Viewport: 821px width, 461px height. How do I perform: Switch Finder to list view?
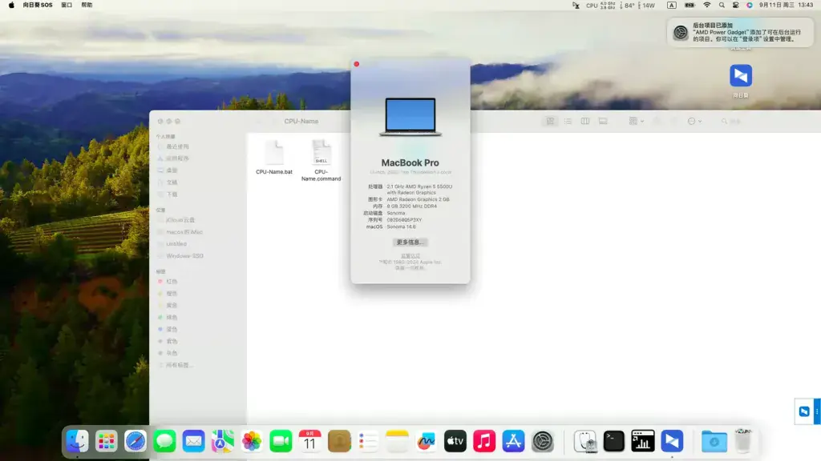(x=568, y=122)
